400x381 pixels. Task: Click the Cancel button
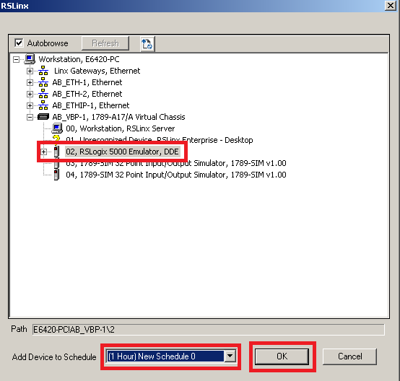pyautogui.click(x=349, y=356)
